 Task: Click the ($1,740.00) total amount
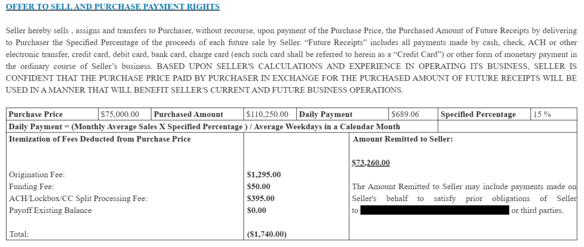click(x=267, y=235)
